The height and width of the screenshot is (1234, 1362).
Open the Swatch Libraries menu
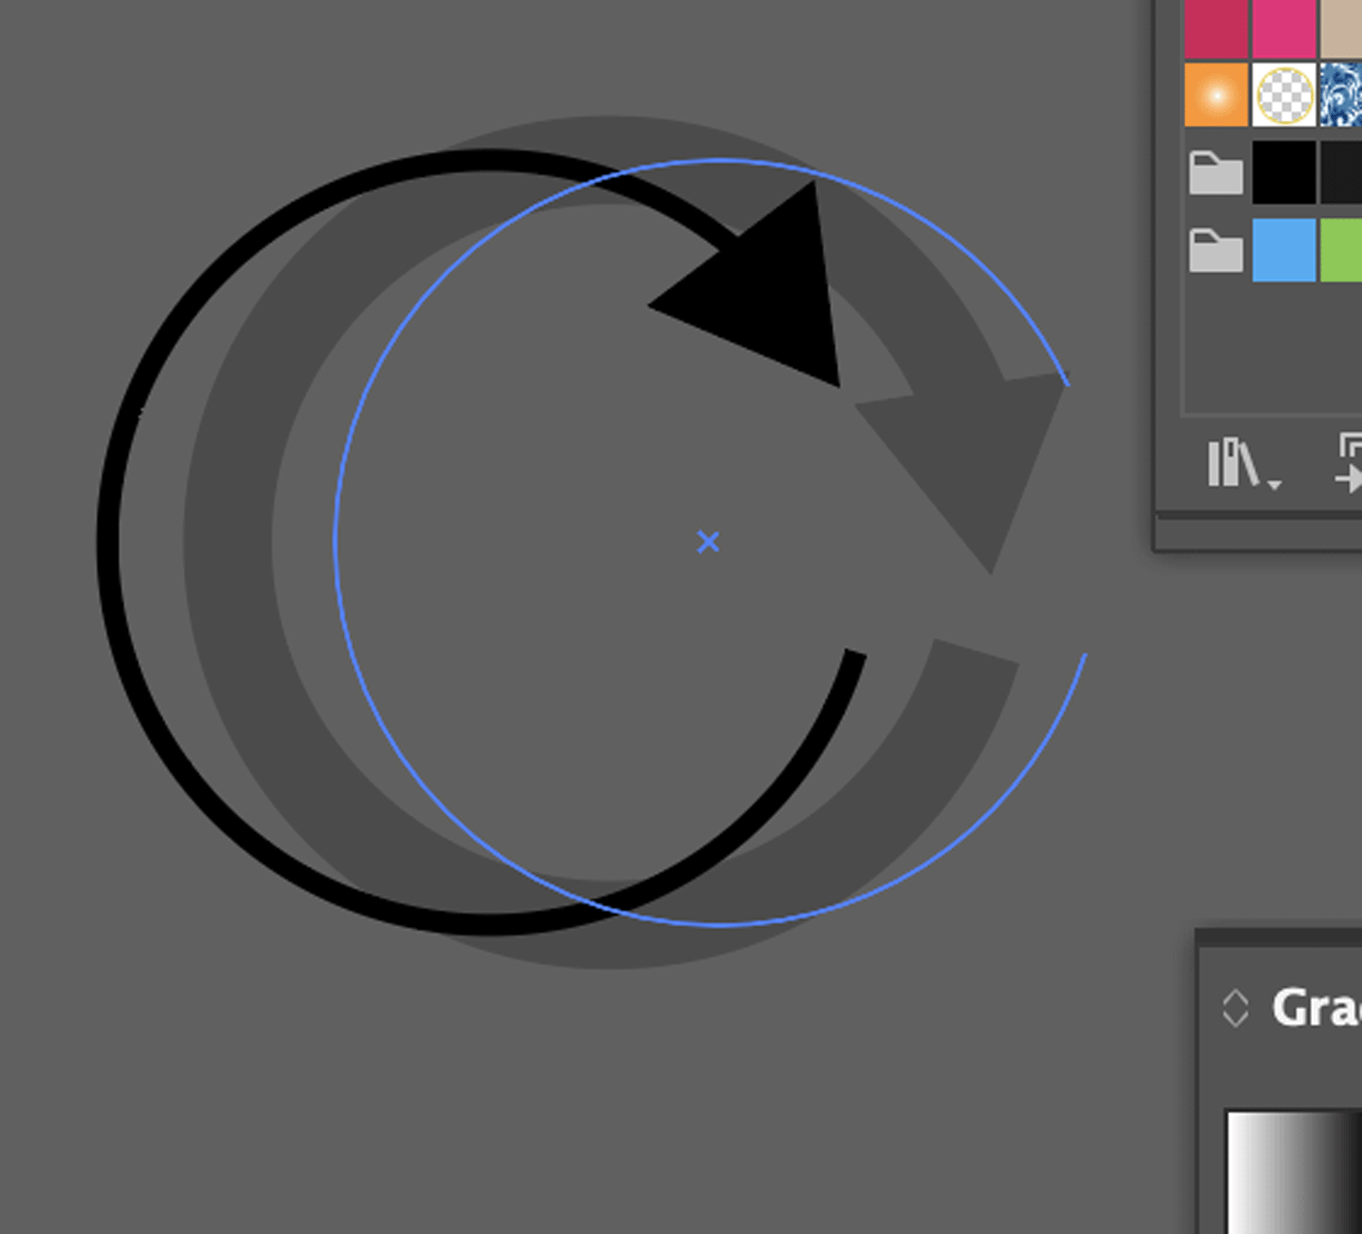(1243, 463)
